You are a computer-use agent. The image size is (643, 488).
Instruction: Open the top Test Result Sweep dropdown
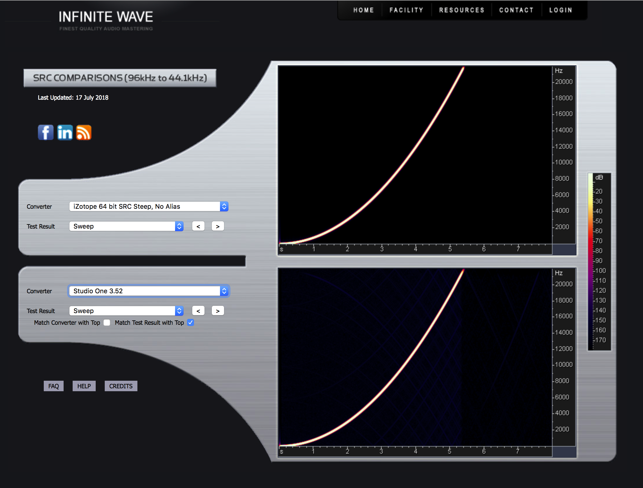coord(126,227)
